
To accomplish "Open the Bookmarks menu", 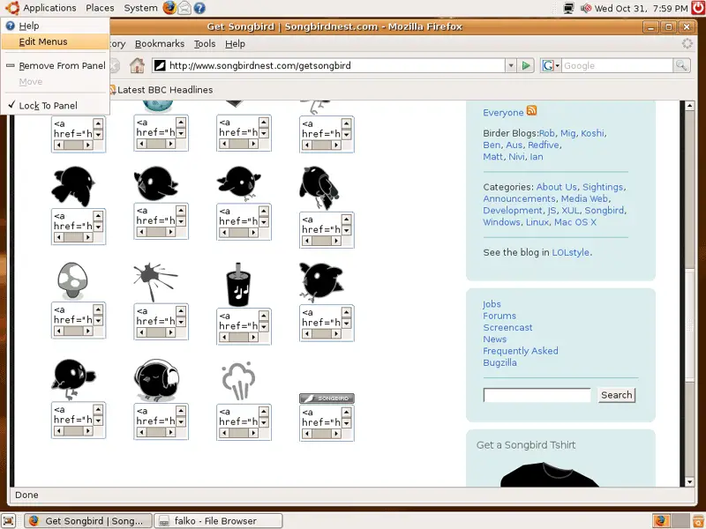I will (160, 43).
